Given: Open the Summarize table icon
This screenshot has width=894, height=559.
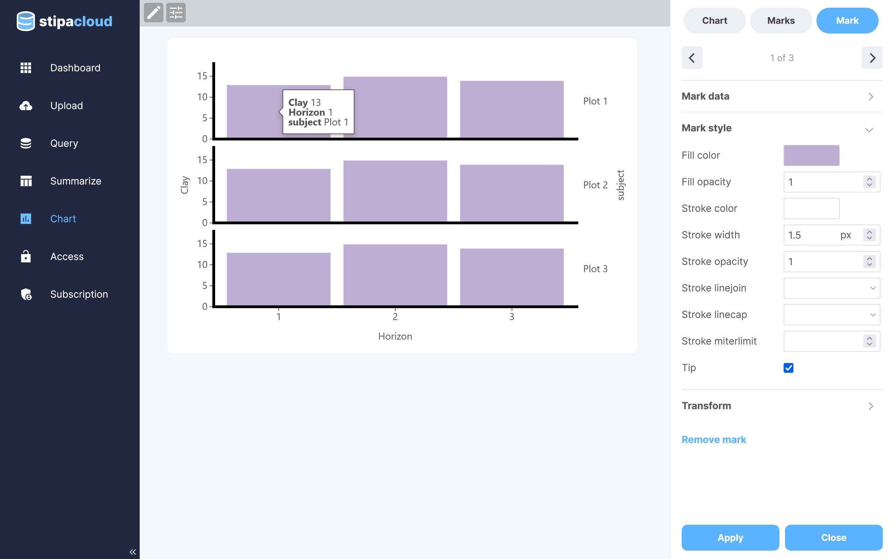Looking at the screenshot, I should 25,181.
